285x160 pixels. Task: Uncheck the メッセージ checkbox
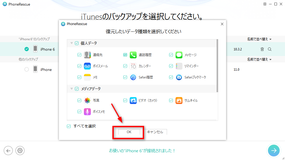[171, 55]
